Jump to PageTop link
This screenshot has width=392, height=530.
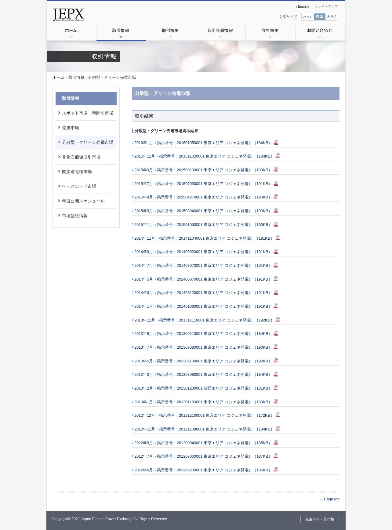coord(332,499)
